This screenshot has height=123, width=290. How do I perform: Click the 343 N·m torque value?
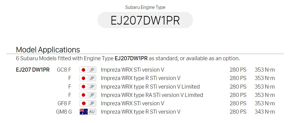pyautogui.click(x=265, y=112)
